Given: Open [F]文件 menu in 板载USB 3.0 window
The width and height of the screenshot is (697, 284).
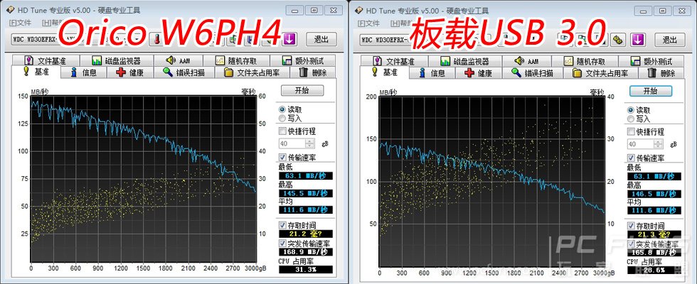Looking at the screenshot, I should [368, 23].
